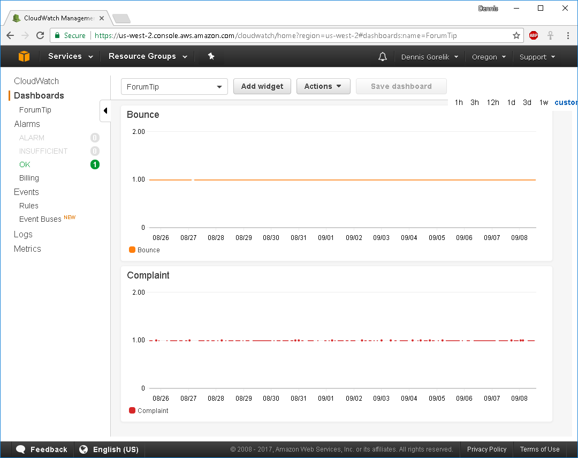578x458 pixels.
Task: Open the notifications bell icon
Action: [x=383, y=56]
